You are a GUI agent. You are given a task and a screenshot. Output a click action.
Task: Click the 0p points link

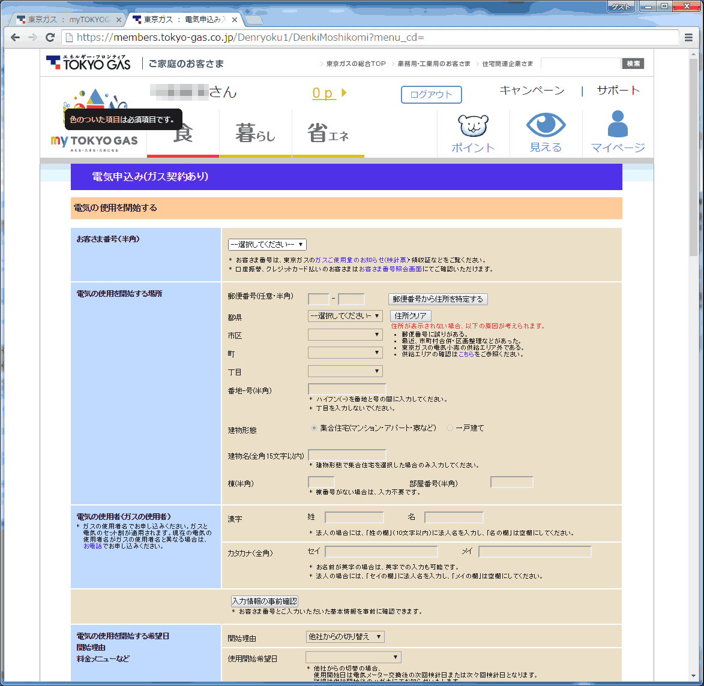pyautogui.click(x=324, y=93)
